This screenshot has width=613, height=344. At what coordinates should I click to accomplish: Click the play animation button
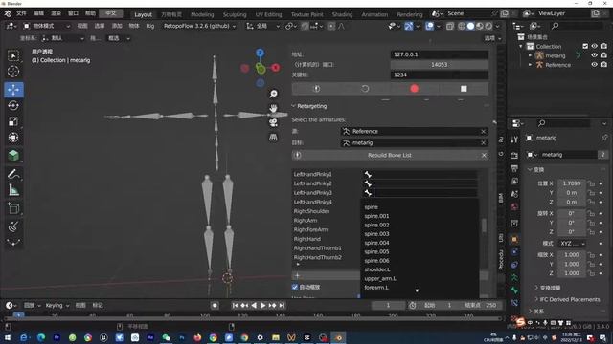(x=262, y=306)
